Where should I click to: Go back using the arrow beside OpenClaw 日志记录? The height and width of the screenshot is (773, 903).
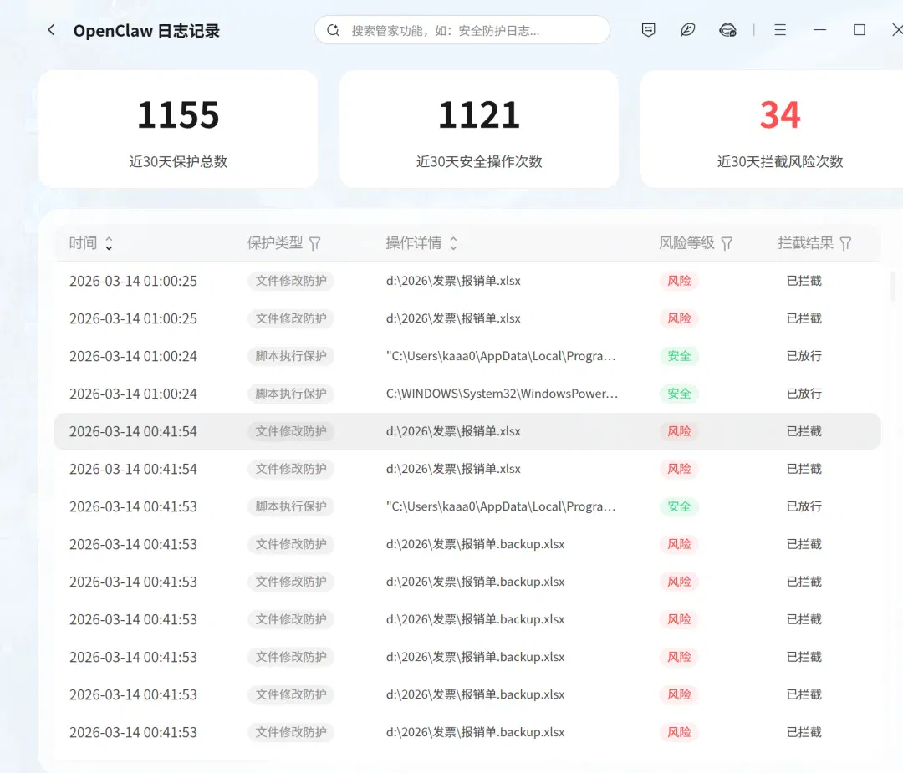51,30
